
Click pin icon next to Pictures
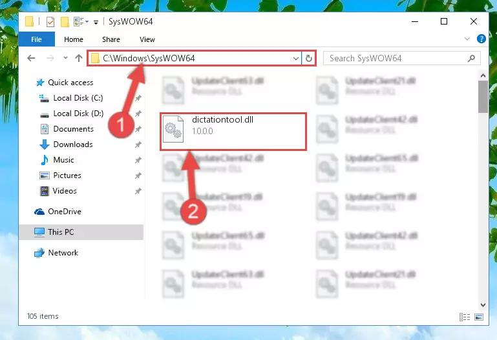(x=138, y=175)
